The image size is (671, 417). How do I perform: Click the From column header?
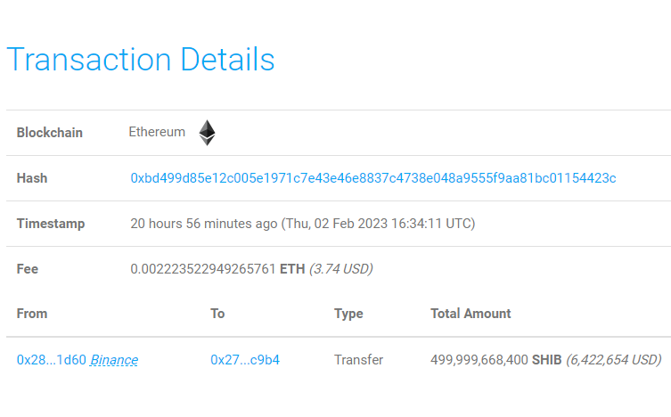coord(32,314)
